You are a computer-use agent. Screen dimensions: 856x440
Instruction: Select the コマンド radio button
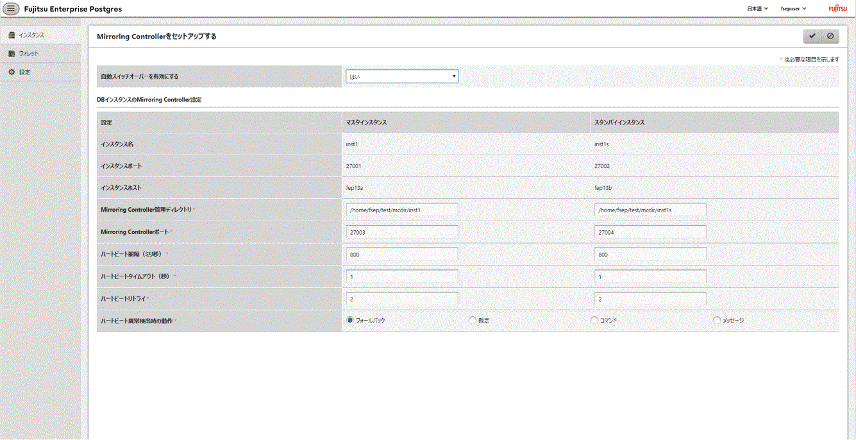coord(594,320)
